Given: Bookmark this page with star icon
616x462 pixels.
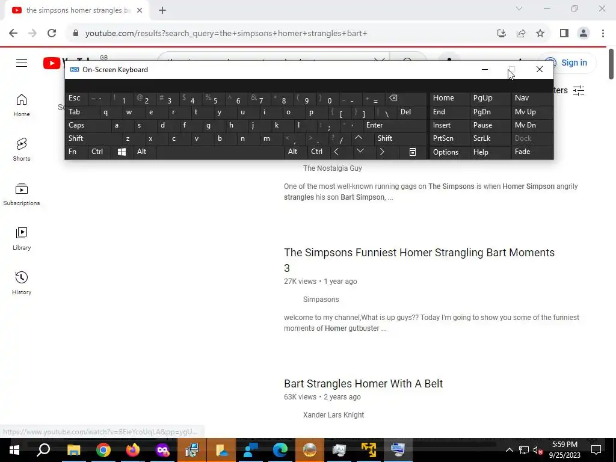Looking at the screenshot, I should point(540,33).
